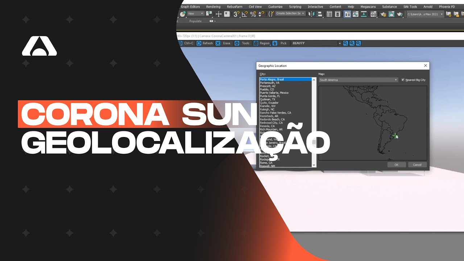Click the zoom to fit magnifier icon
464x261 pixels.
click(x=358, y=43)
